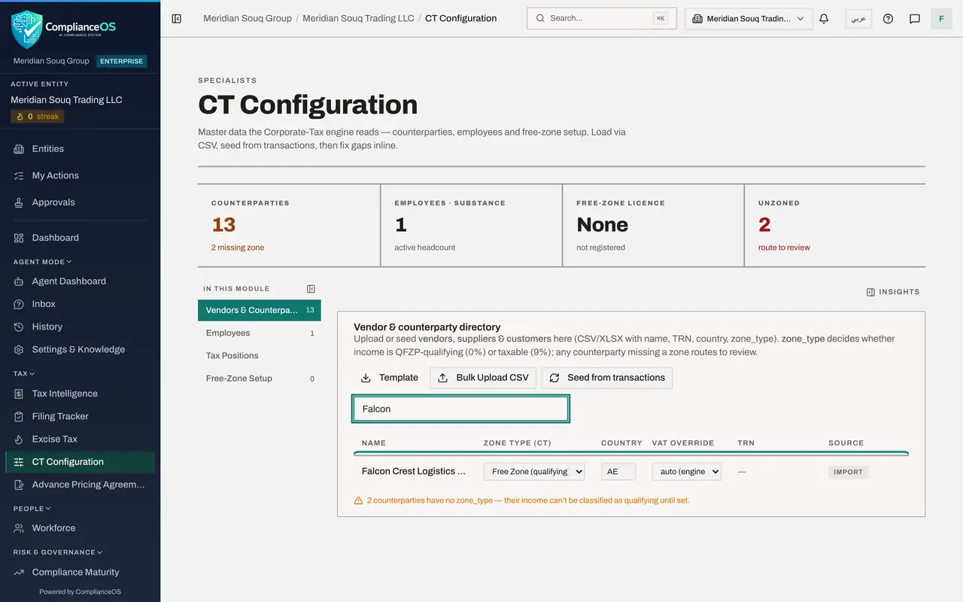Click the Falcon Crest Logistics name cell

pos(414,471)
